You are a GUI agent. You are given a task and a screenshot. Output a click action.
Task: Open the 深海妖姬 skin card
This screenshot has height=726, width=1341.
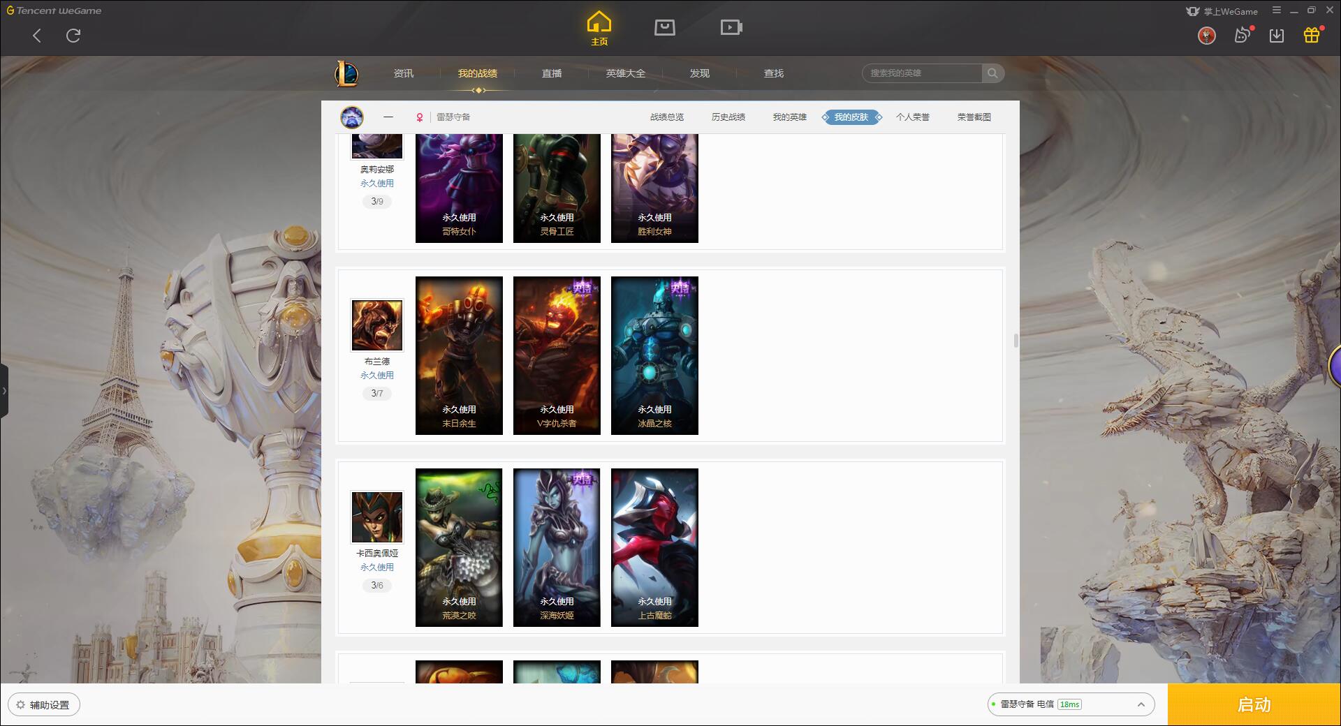557,547
